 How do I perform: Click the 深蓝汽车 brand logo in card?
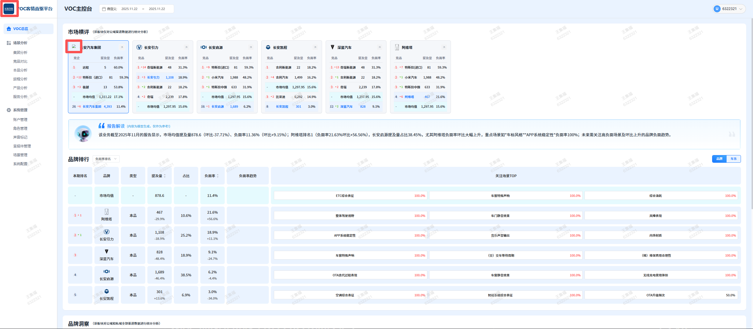point(332,47)
